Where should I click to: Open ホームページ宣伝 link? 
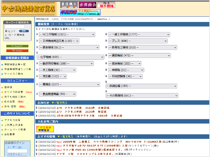tap(15, 130)
